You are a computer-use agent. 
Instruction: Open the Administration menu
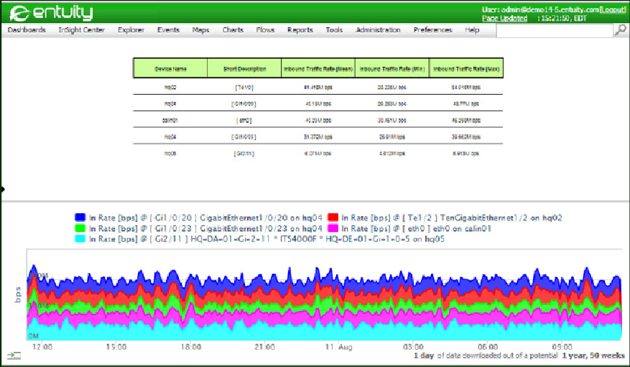coord(378,29)
